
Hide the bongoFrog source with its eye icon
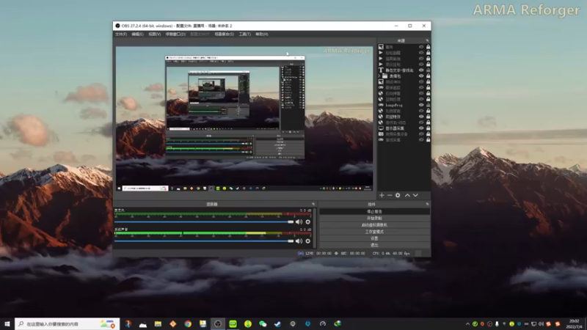tap(421, 105)
